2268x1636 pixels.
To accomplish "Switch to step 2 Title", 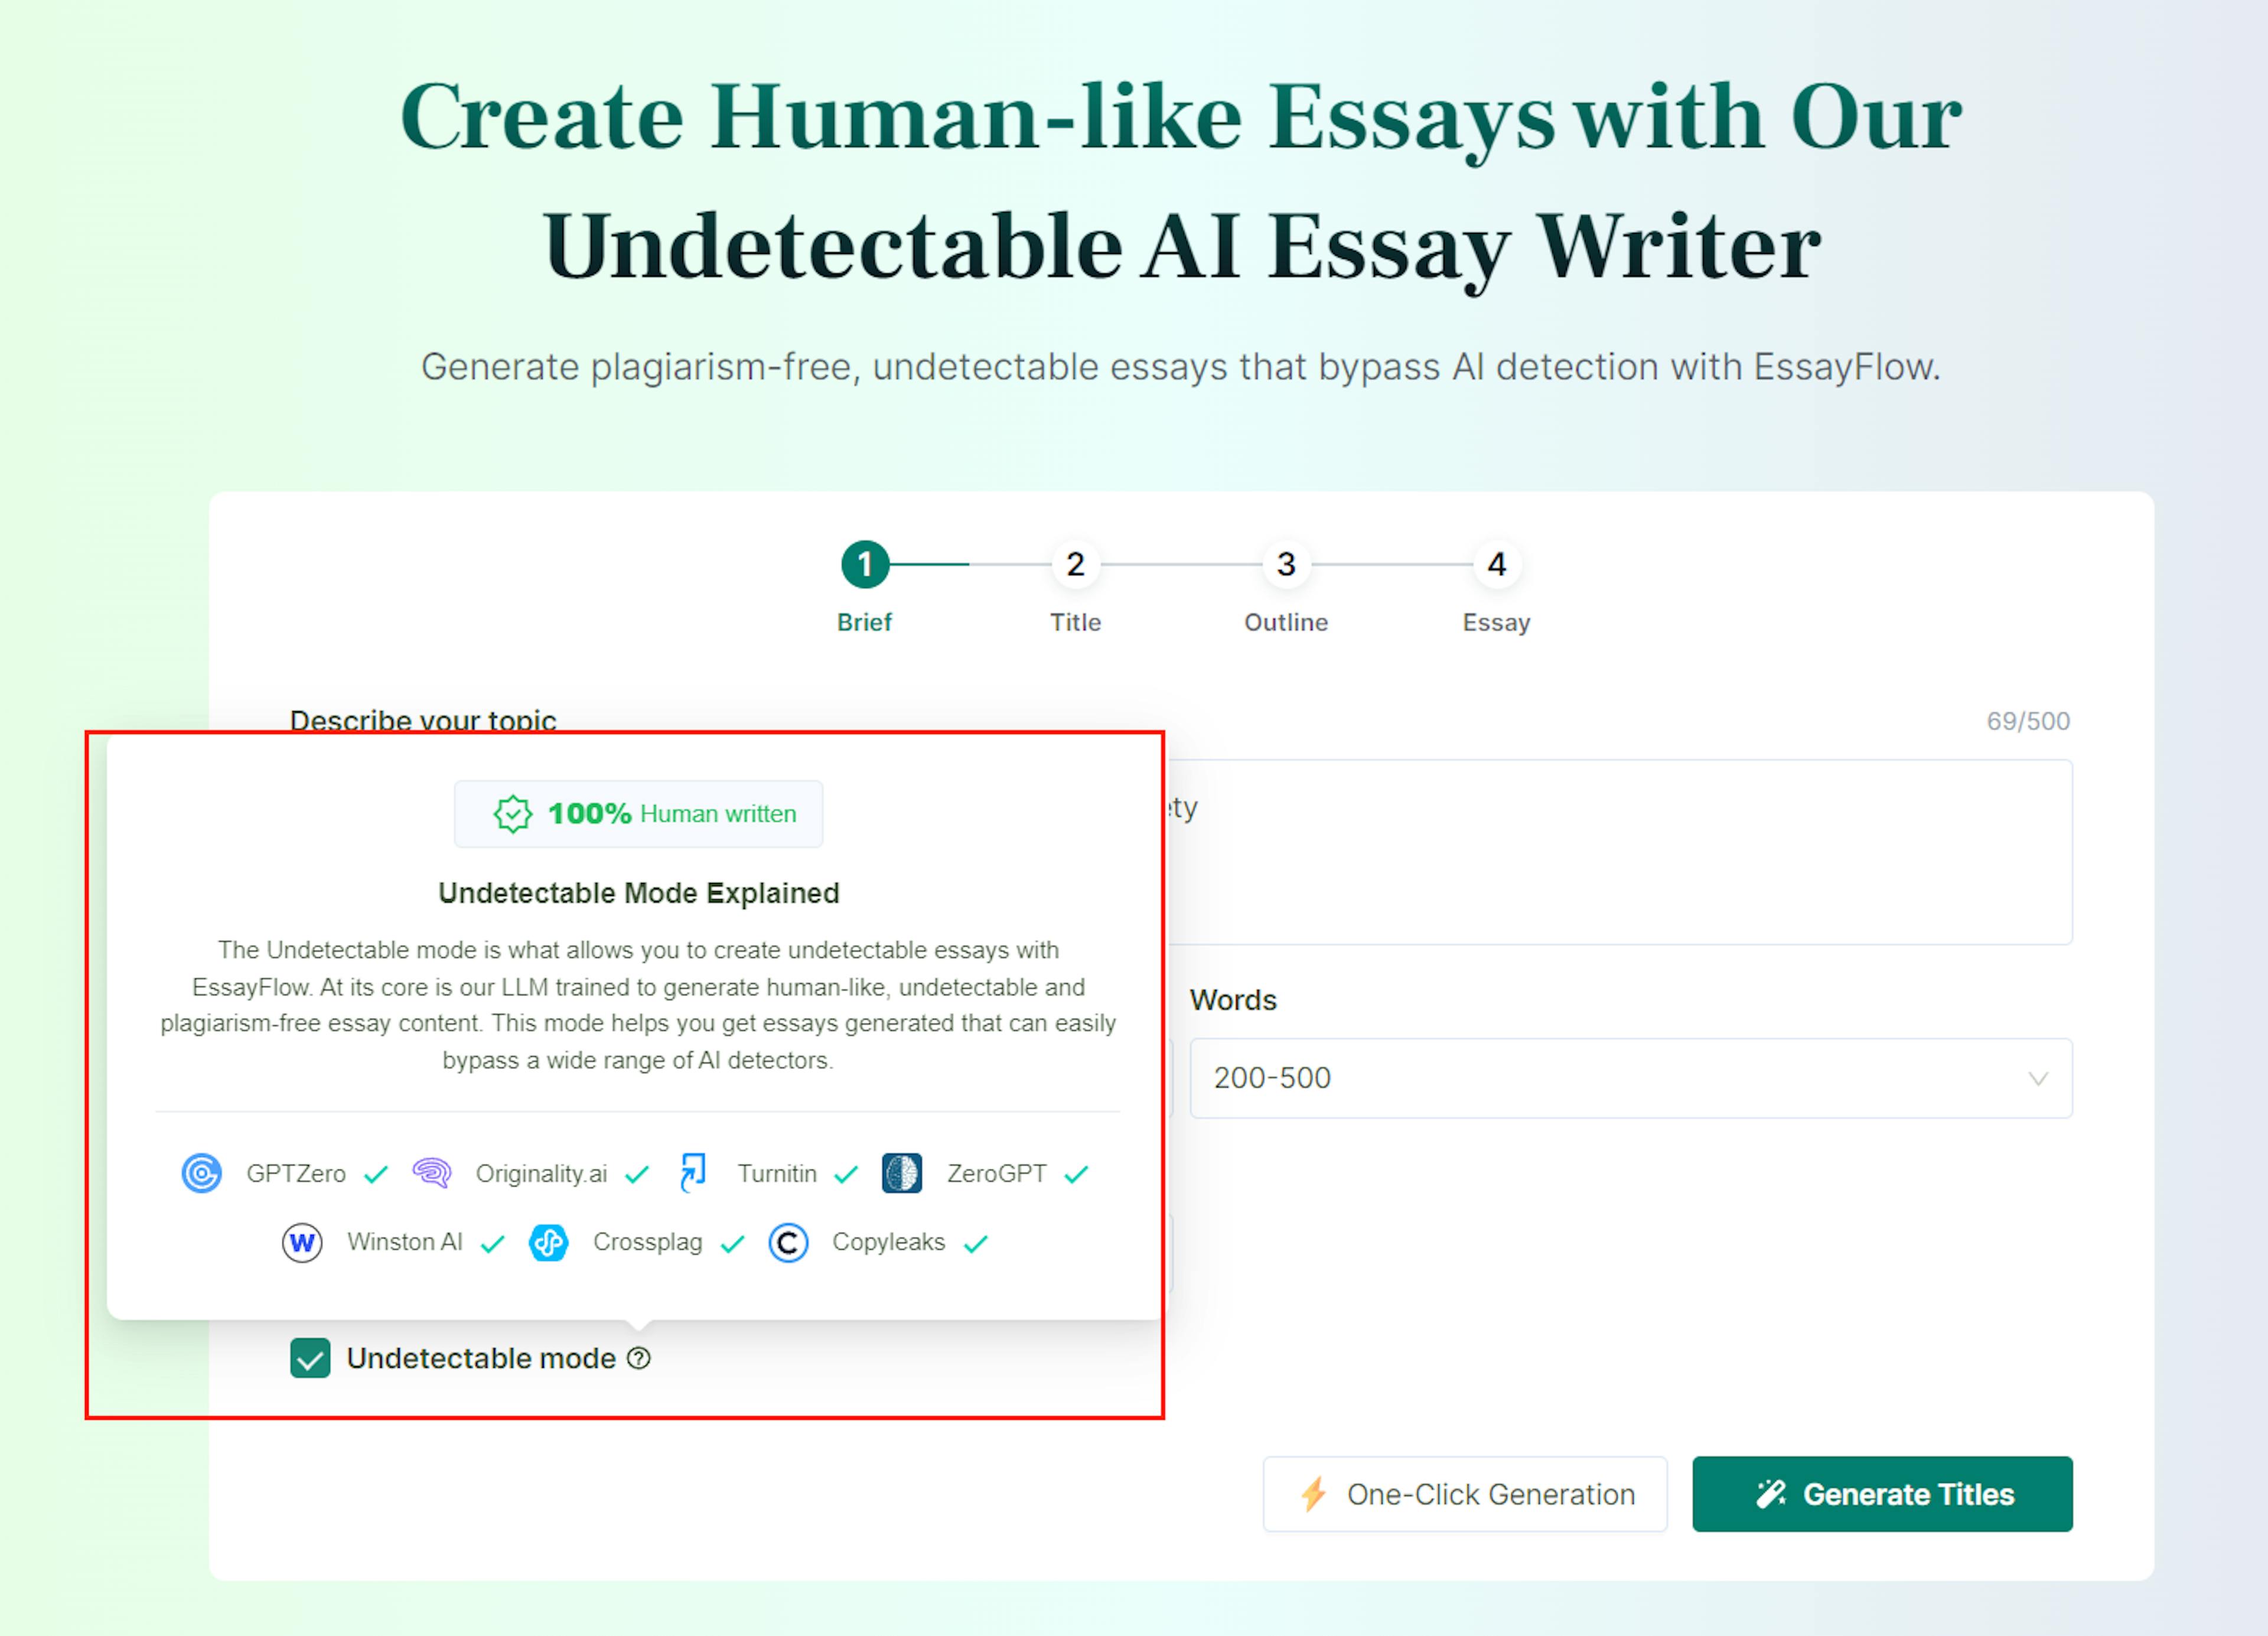I will pyautogui.click(x=1075, y=564).
